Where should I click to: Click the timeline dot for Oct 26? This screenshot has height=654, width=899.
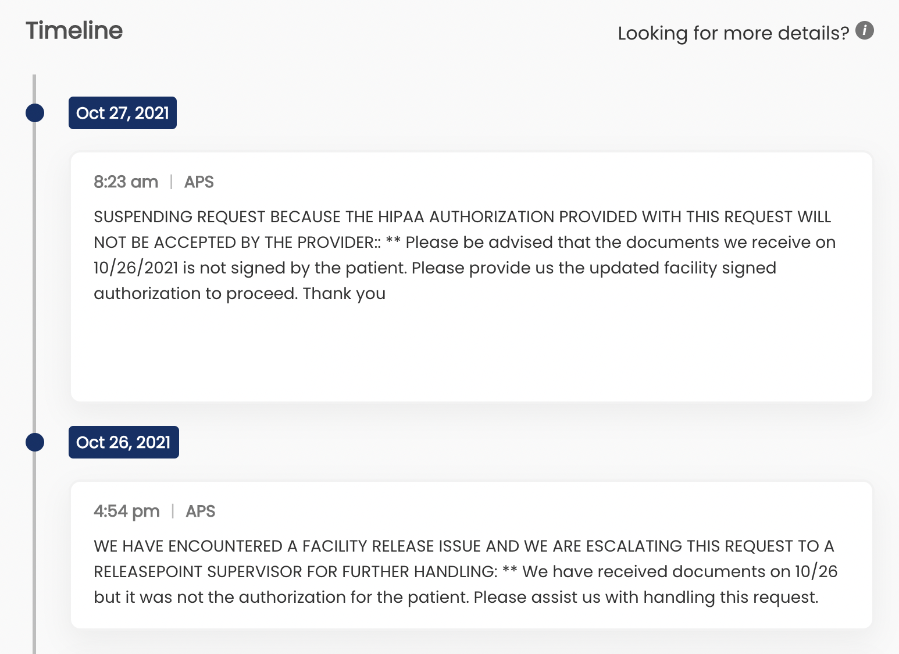(x=35, y=442)
